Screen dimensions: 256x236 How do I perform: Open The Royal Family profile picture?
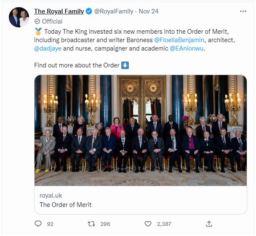19,17
